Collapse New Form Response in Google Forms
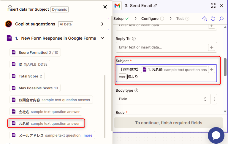Image resolution: width=228 pixels, height=144 pixels. point(102,38)
